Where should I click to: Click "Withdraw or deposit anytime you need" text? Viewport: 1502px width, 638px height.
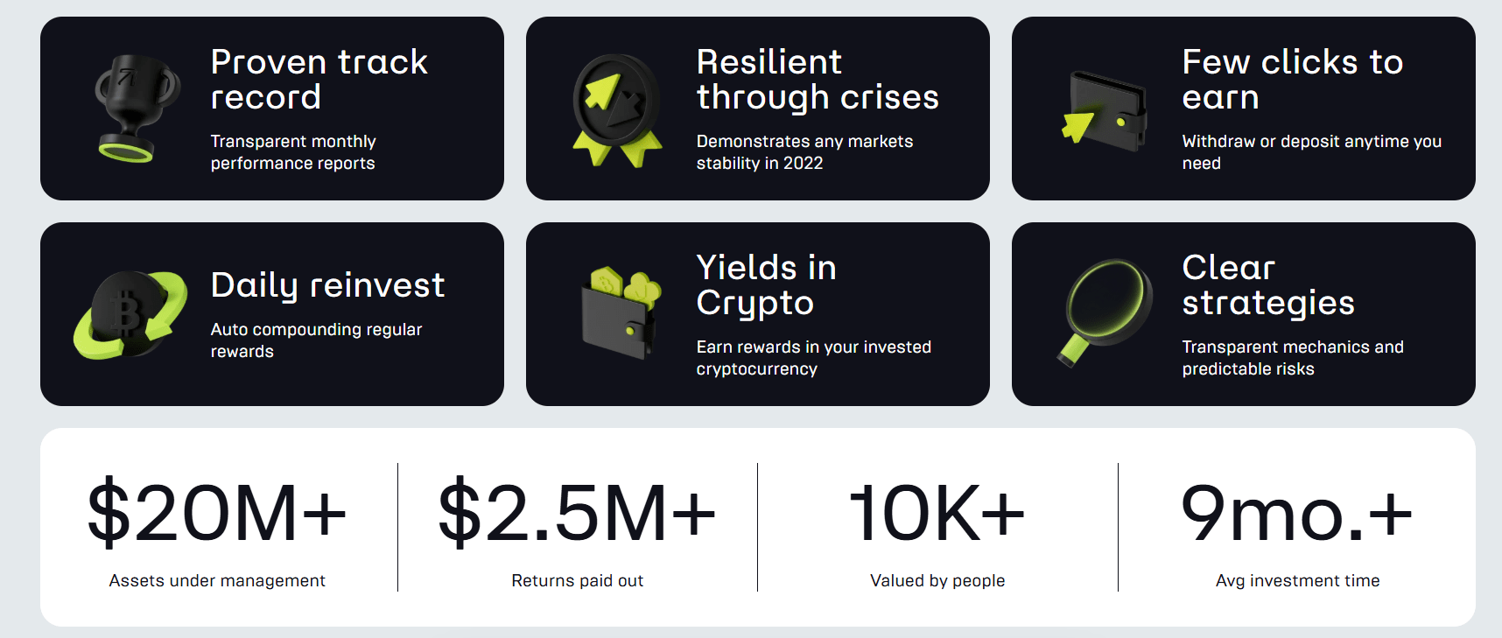tap(1310, 152)
